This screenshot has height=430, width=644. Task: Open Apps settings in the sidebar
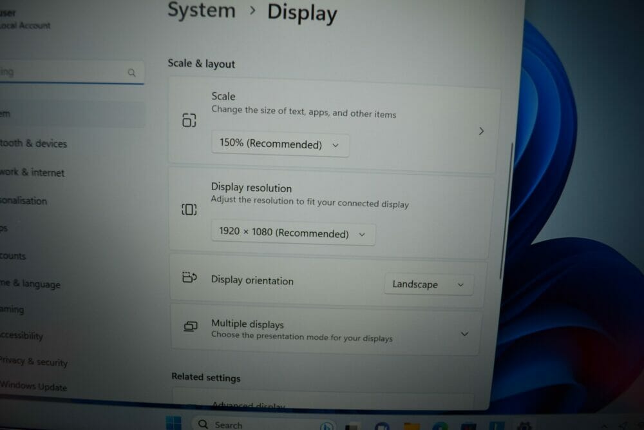[x=4, y=229]
